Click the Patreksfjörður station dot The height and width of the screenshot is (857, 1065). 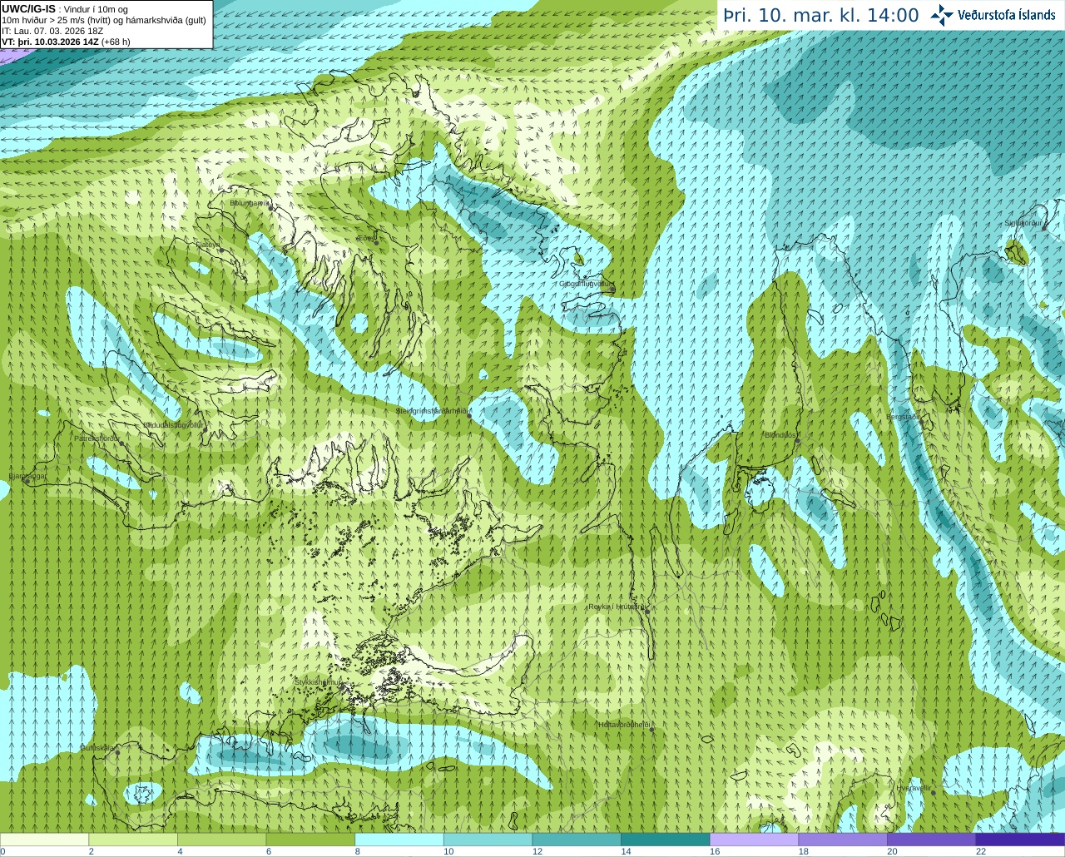121,444
